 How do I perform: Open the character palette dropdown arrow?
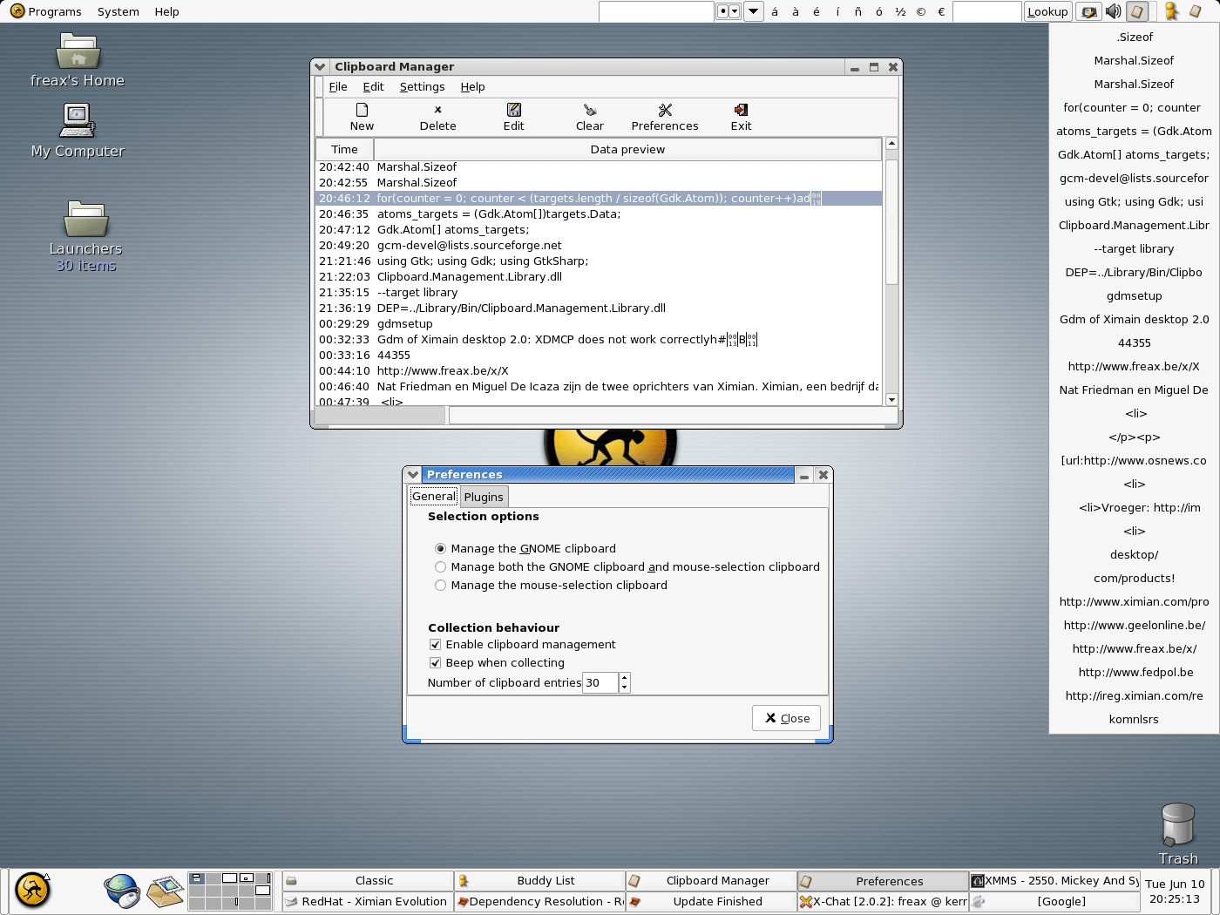click(x=753, y=11)
